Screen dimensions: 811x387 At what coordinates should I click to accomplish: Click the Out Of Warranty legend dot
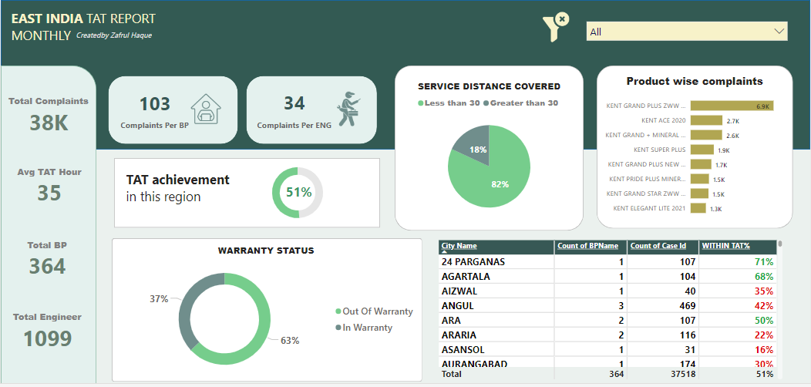338,311
